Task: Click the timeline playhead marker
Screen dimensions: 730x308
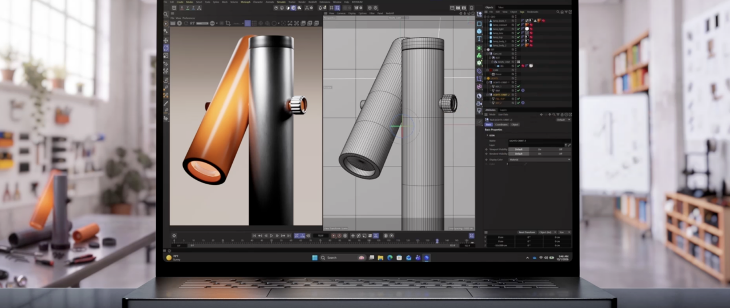Action: point(437,241)
